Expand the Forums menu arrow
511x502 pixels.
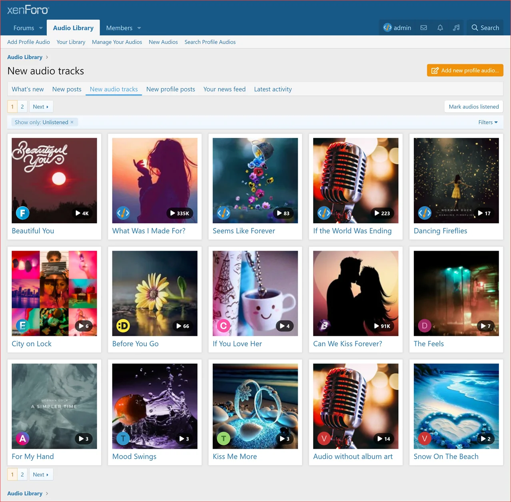(x=41, y=28)
